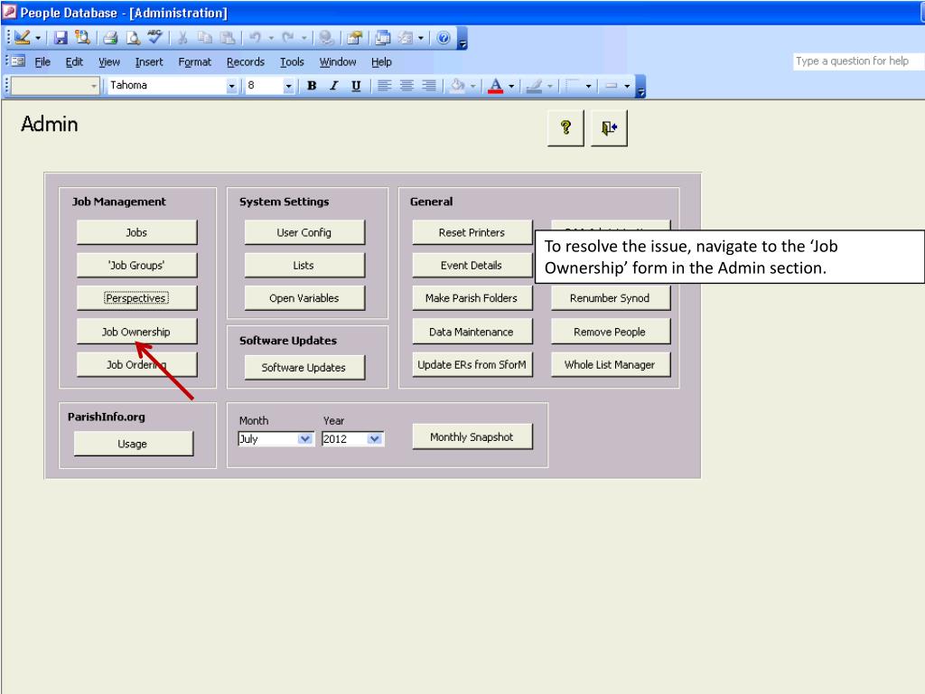Viewport: 925px width, 694px height.
Task: Click the Type a question for help box
Action: (x=857, y=61)
